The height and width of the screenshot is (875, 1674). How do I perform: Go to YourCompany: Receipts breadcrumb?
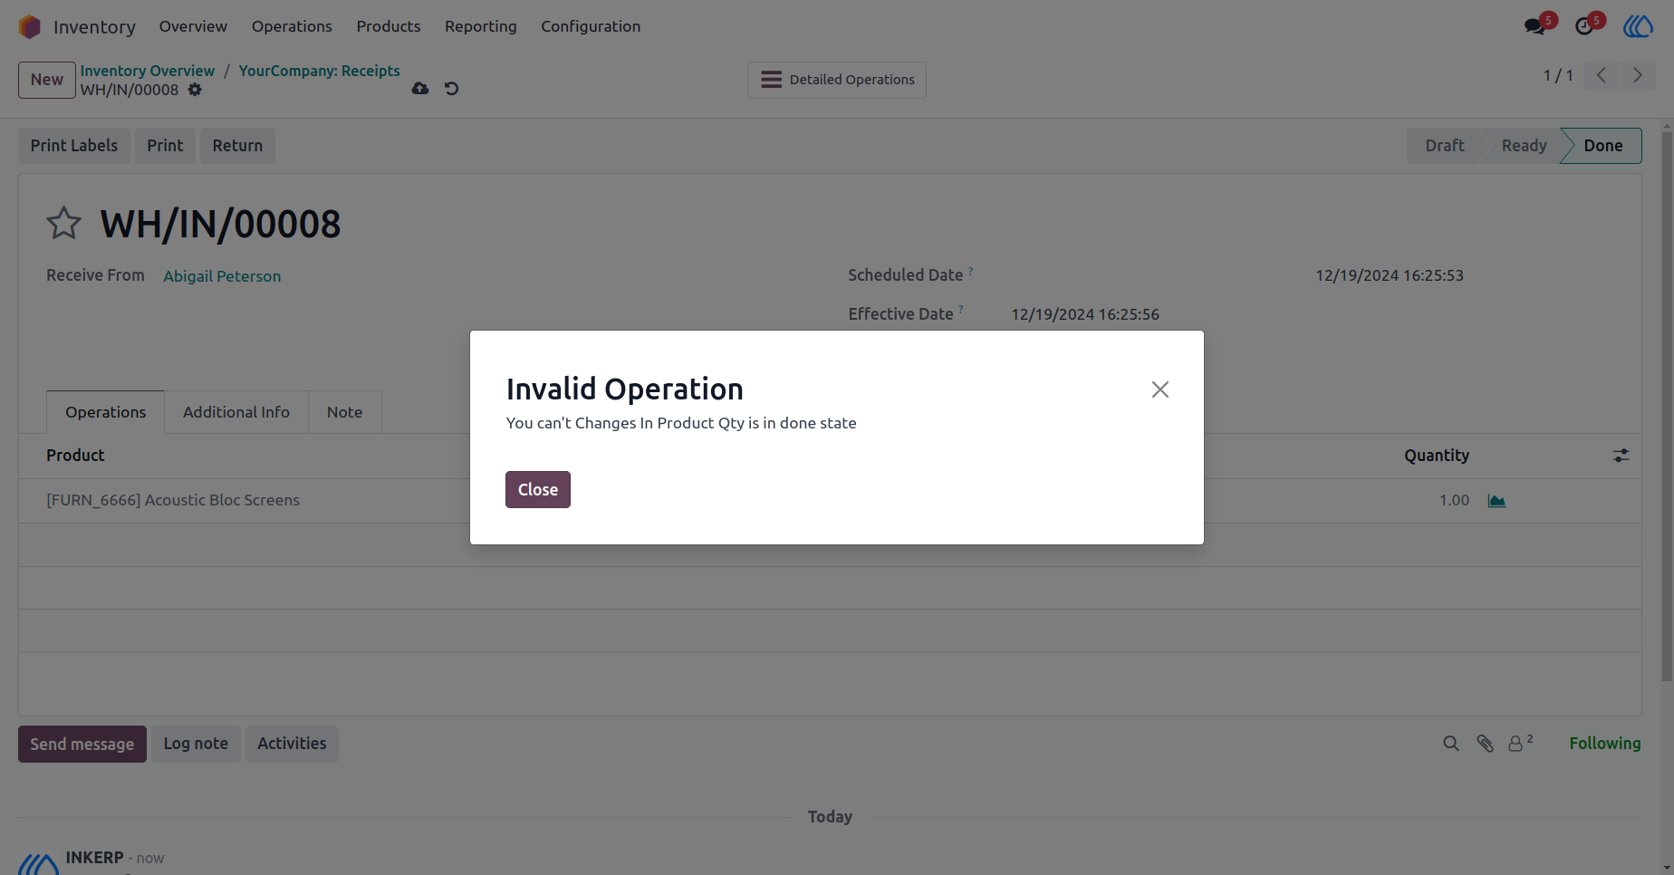tap(320, 71)
